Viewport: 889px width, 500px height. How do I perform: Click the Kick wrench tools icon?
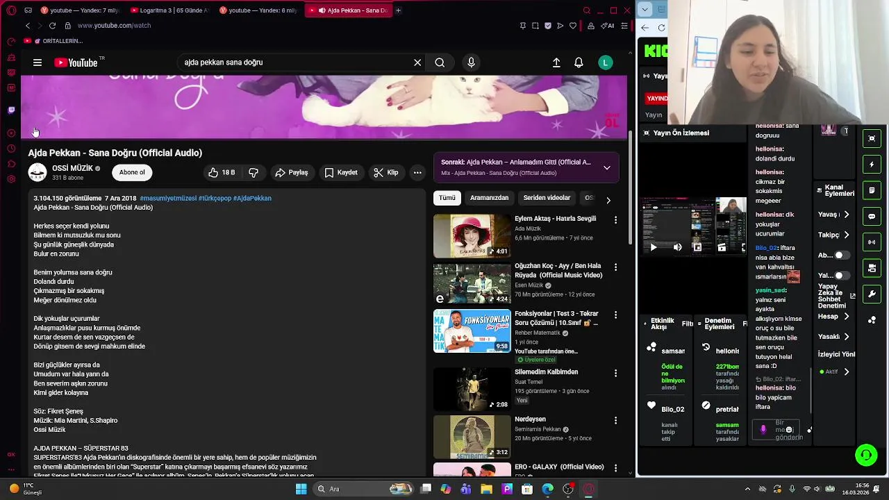(x=872, y=294)
